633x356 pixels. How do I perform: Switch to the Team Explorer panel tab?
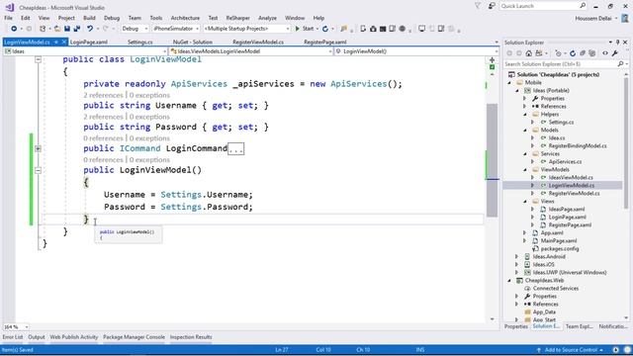[579, 326]
